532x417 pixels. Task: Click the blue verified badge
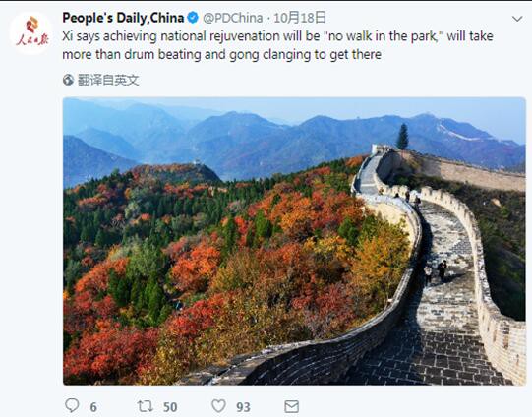point(193,18)
